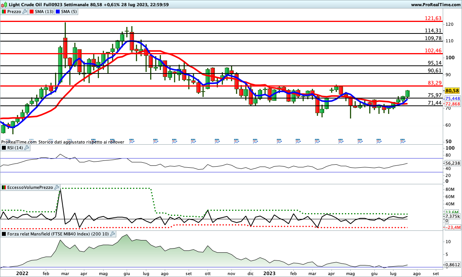Select the SMA (5) legend label
This screenshot has height=277, width=462.
click(x=69, y=12)
